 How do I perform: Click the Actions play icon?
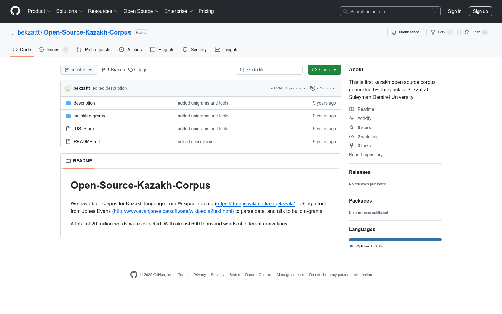tap(121, 50)
